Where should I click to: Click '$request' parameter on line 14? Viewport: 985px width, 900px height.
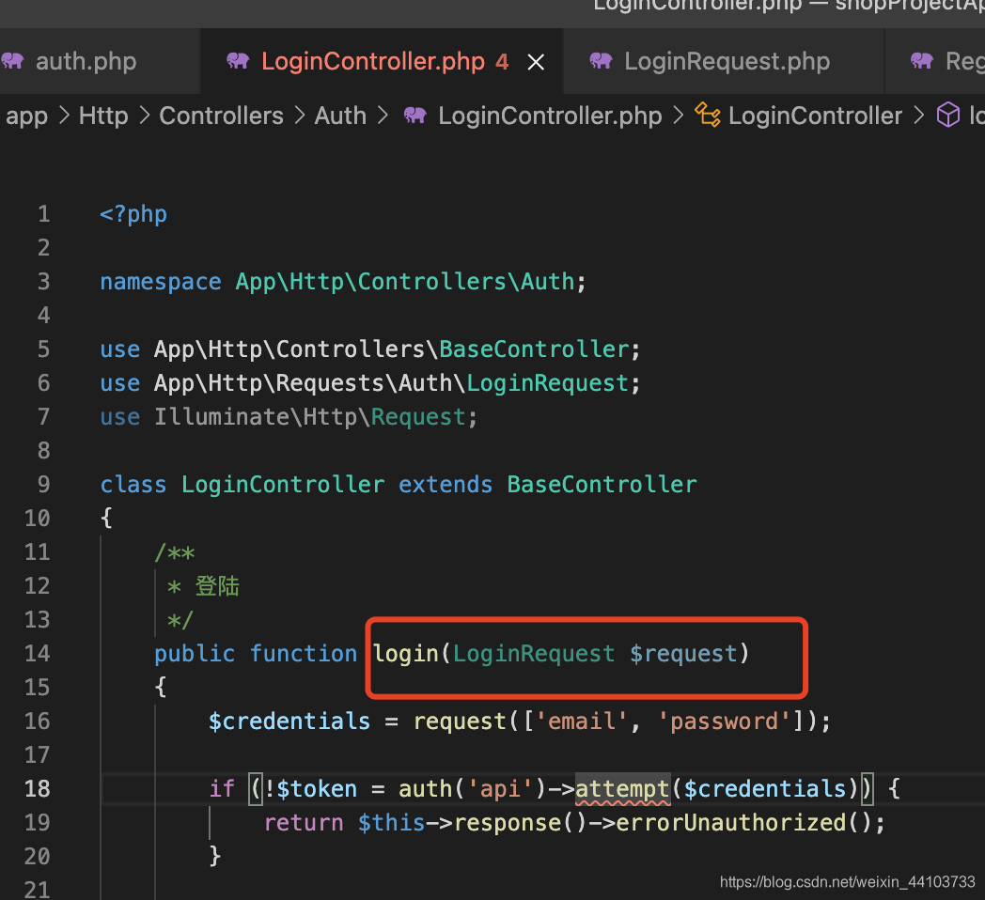point(683,654)
